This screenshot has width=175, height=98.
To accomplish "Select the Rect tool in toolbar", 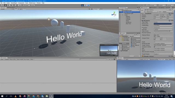I will click(x=14, y=5).
